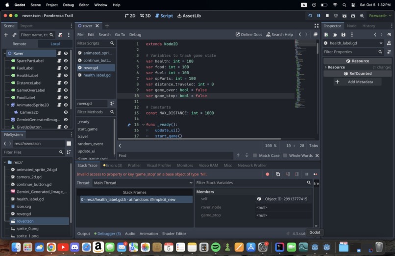Select rover.gd in FileSystem dock
The image size is (395, 256).
click(x=24, y=214)
